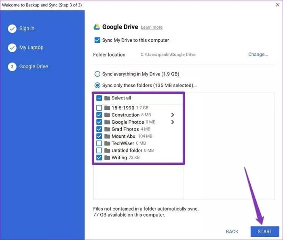Click the START button
This screenshot has width=283, height=240.
coord(265,232)
